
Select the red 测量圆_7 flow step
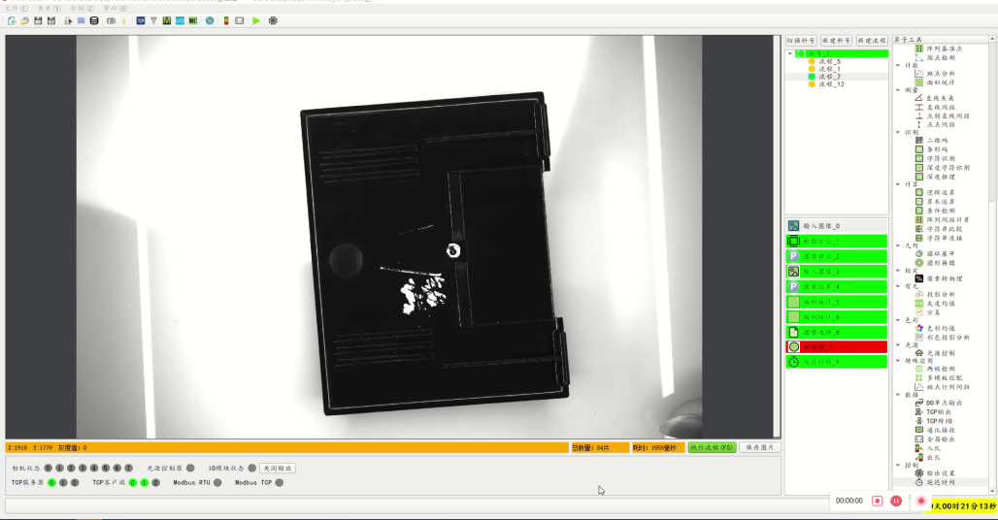(x=837, y=346)
